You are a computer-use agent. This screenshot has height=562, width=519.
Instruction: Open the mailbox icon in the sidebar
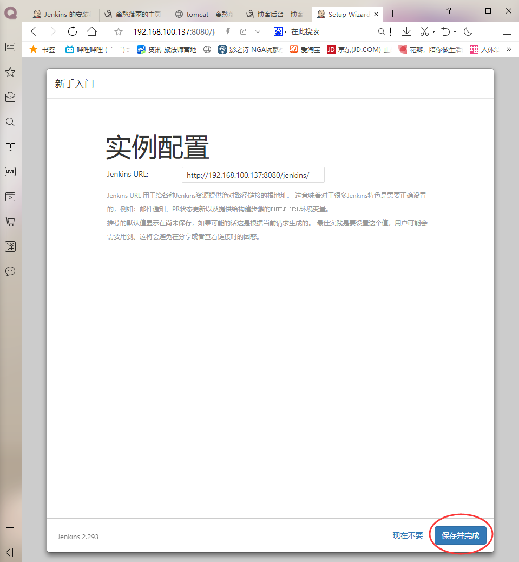tap(10, 97)
